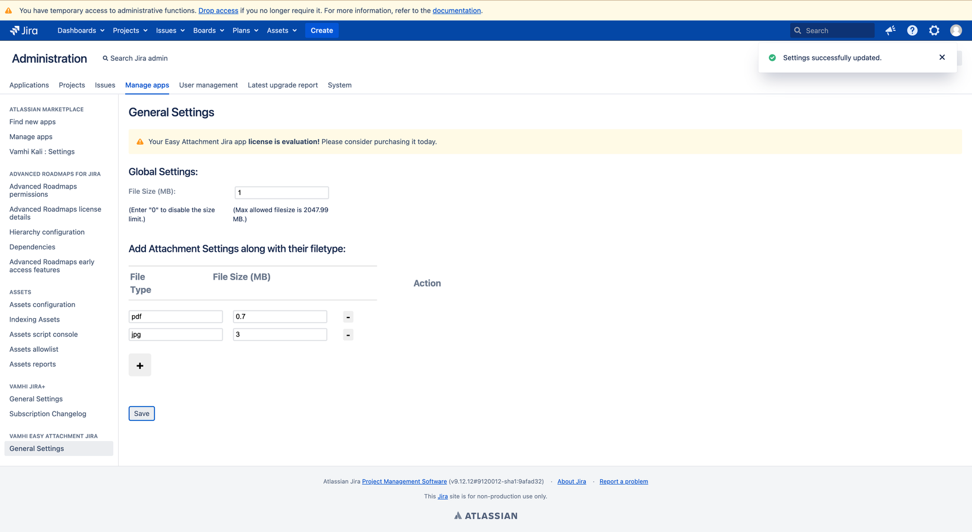
Task: Open Hierarchy configuration
Action: (x=47, y=232)
